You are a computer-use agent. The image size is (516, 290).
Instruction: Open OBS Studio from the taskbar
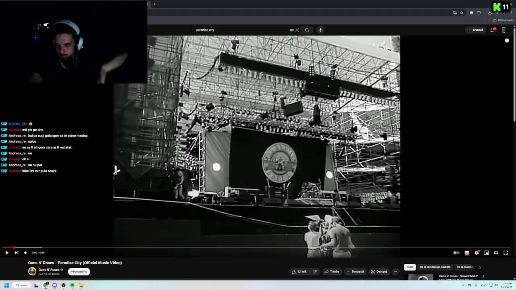tap(63, 285)
